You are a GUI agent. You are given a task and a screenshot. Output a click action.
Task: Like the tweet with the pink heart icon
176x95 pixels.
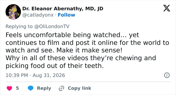pos(10,88)
